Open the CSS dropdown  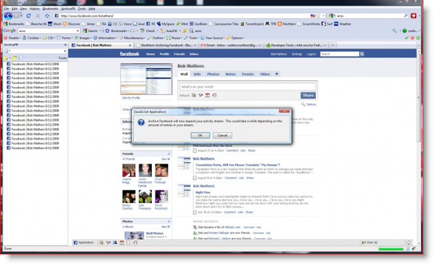tap(49, 38)
